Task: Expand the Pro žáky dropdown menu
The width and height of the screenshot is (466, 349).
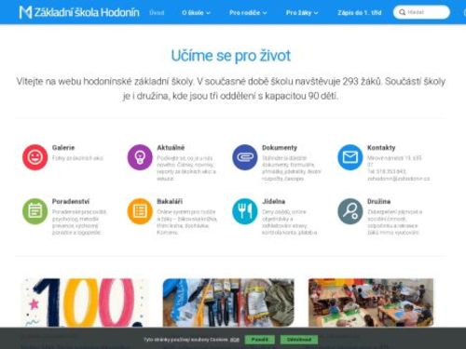Action: (x=302, y=13)
